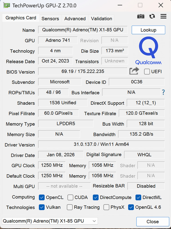Click the Bus Interface question mark icon
The width and height of the screenshot is (171, 229).
(x=163, y=92)
